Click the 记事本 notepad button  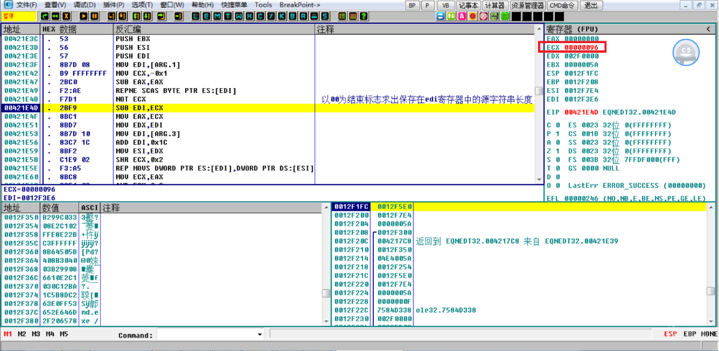tap(469, 5)
